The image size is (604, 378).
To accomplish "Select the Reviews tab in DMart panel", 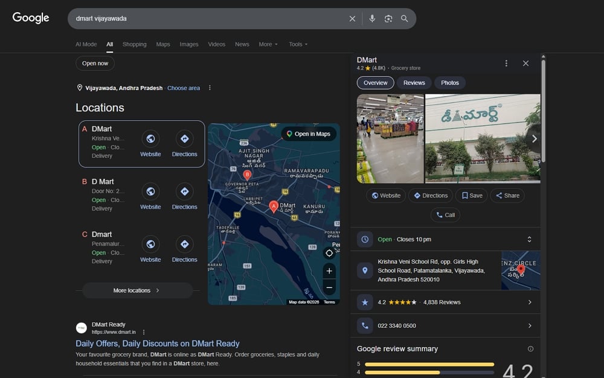I will click(414, 82).
